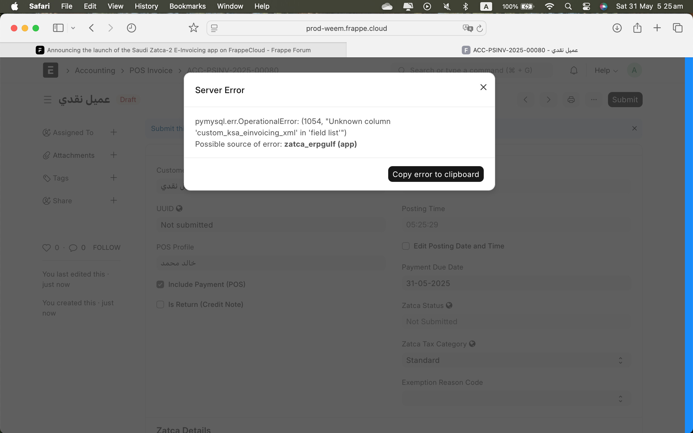Open comments bubble icon
The image size is (693, 433).
[x=73, y=248]
